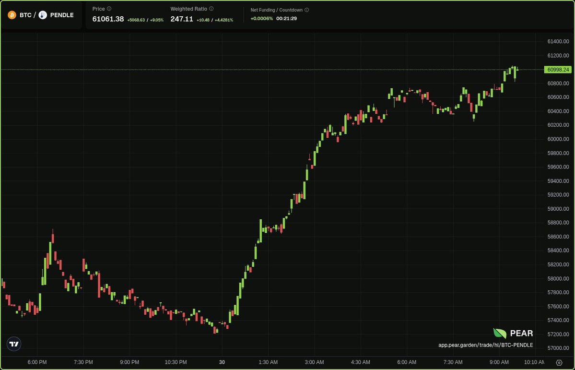Click the +0.0006% net funding rate
Image resolution: width=575 pixels, height=370 pixels.
tap(261, 19)
